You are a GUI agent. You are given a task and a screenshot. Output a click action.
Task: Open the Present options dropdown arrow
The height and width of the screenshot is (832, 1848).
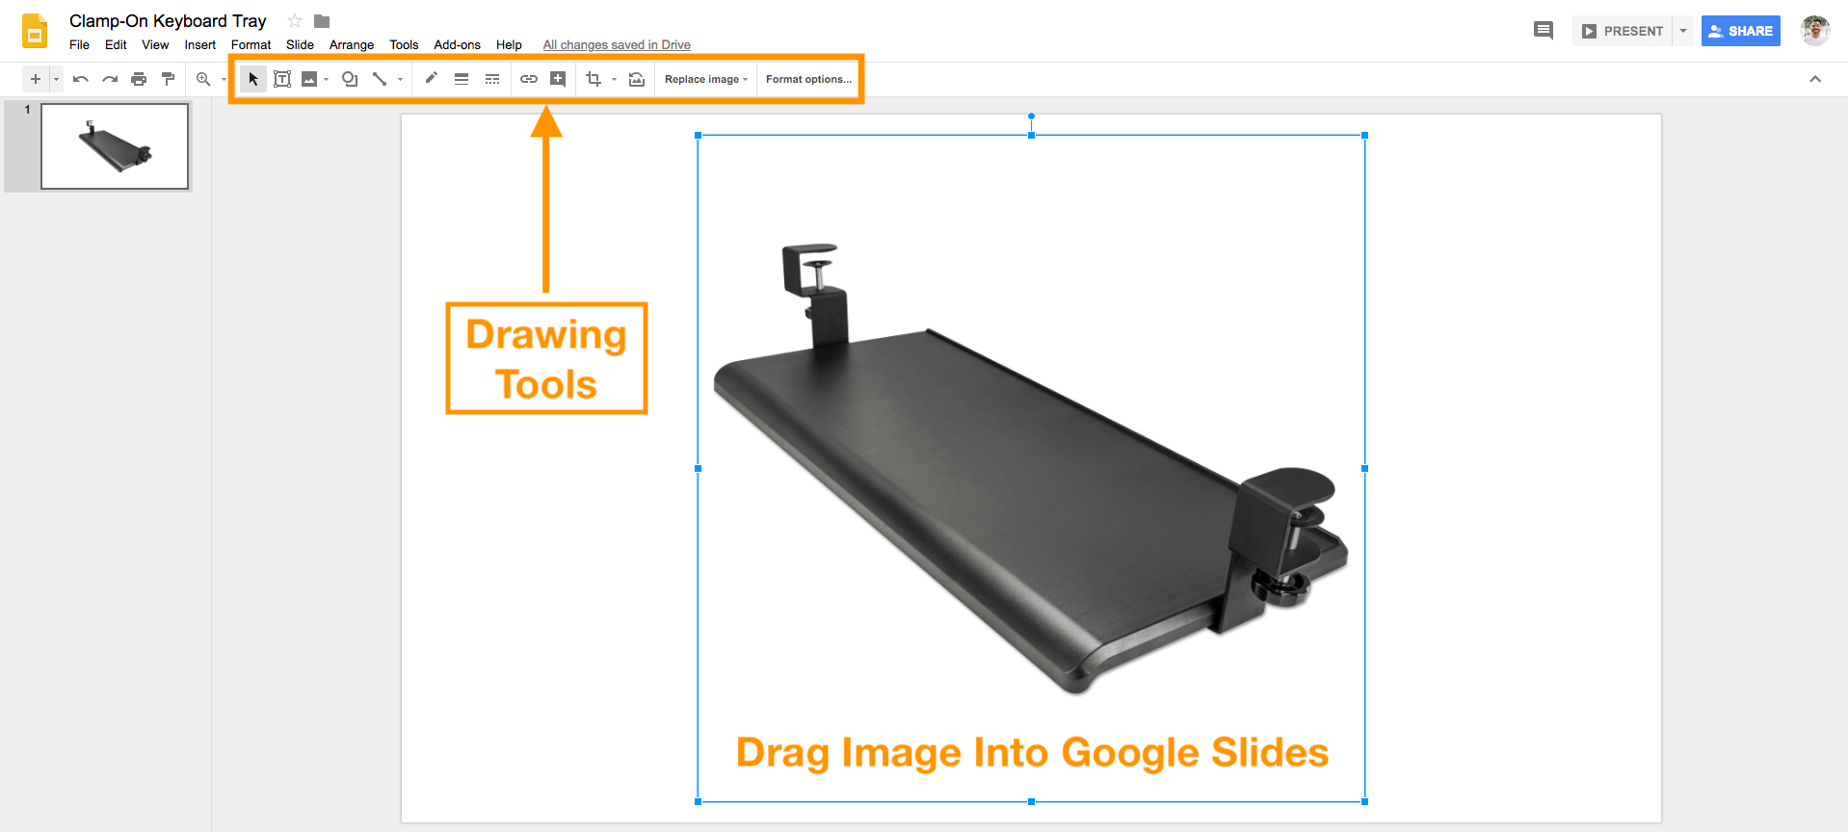click(1683, 31)
